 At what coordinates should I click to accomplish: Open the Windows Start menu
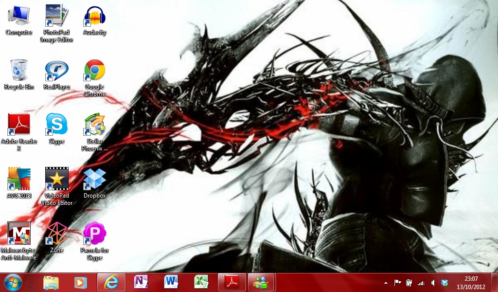coord(13,282)
